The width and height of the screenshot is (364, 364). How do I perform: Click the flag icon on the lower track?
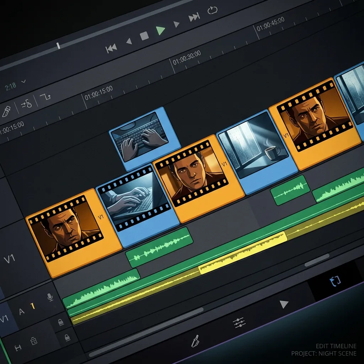18,348
